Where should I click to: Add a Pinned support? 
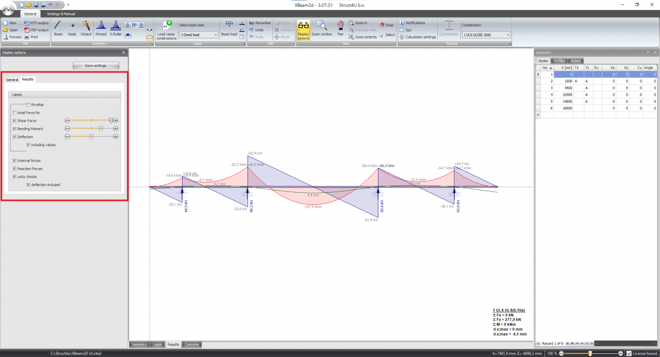(101, 29)
